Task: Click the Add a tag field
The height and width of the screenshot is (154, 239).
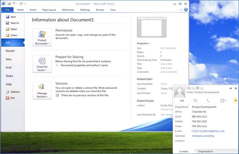Action: pos(166,68)
